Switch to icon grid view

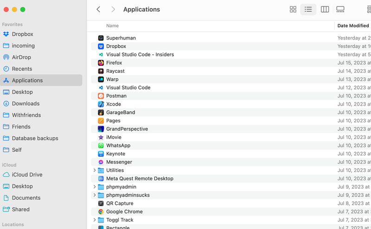pyautogui.click(x=293, y=9)
